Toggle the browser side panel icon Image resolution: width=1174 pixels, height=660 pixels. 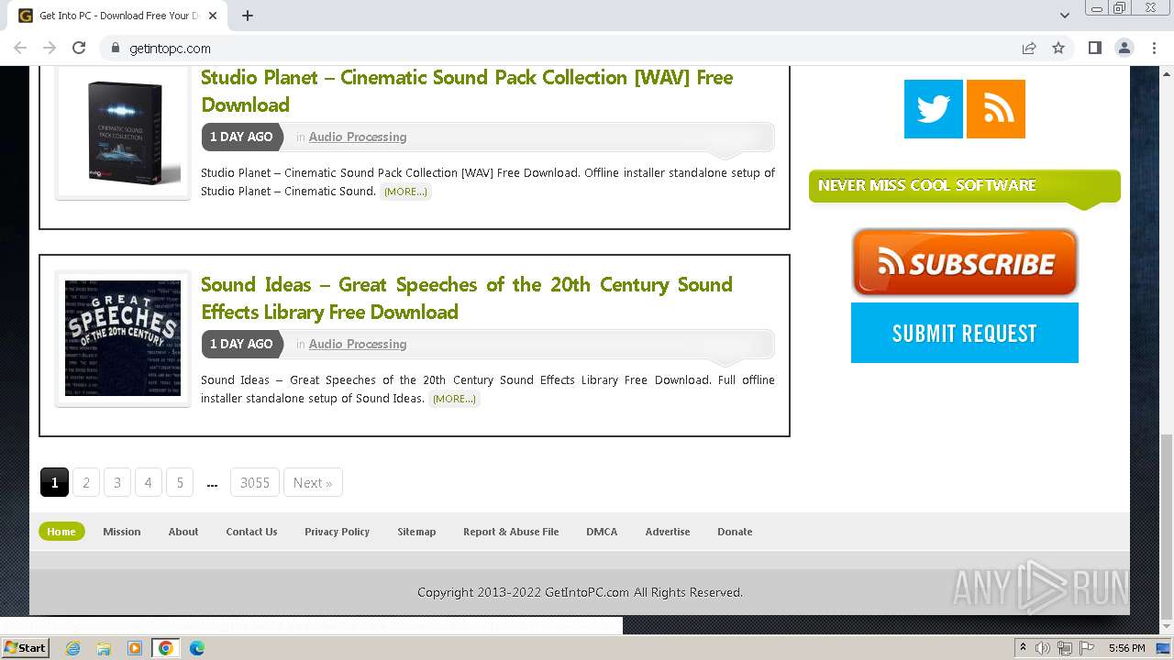click(x=1094, y=48)
